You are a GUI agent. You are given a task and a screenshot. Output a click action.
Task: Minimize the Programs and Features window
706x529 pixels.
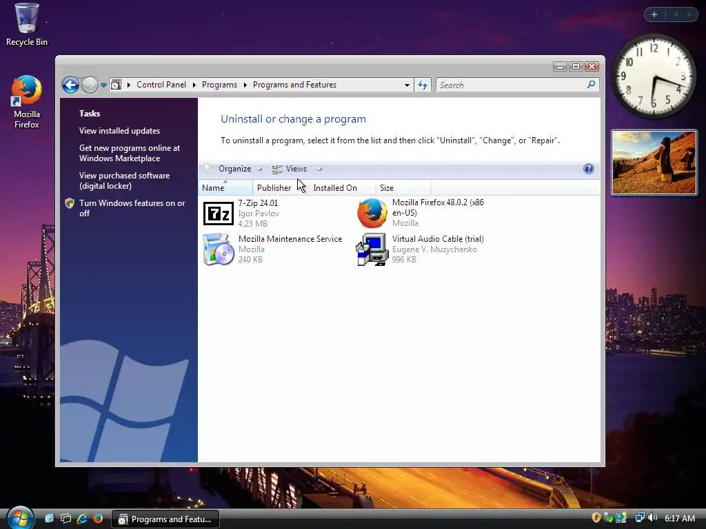(x=560, y=67)
